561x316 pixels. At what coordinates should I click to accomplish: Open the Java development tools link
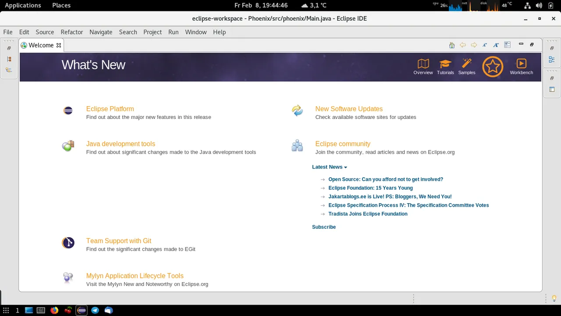tap(121, 144)
